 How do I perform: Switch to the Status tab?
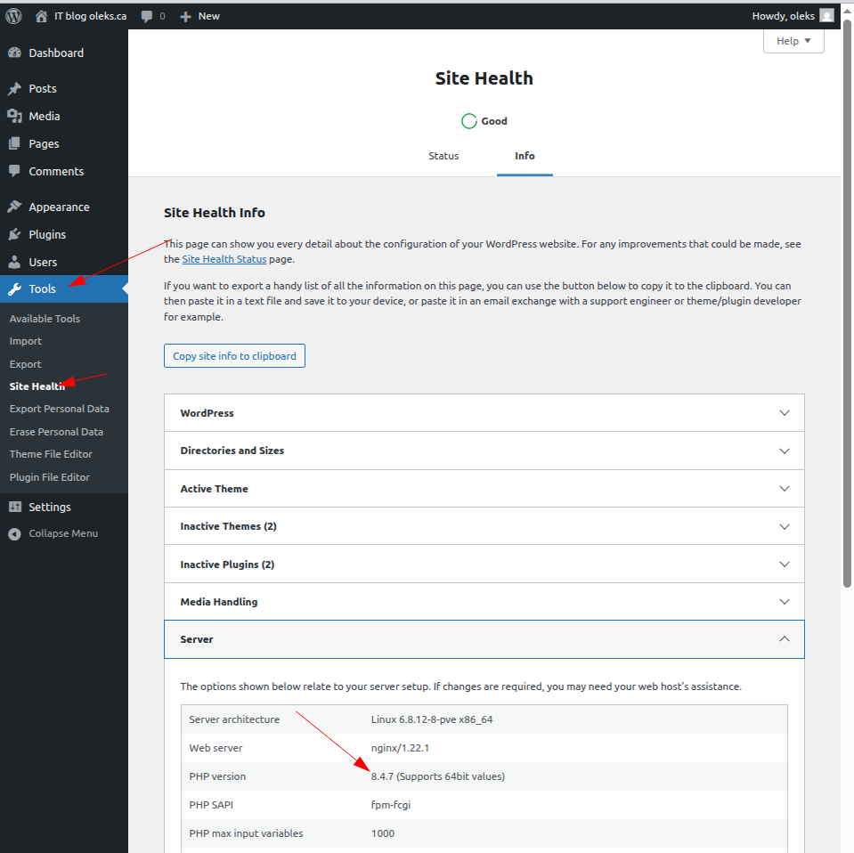coord(443,156)
